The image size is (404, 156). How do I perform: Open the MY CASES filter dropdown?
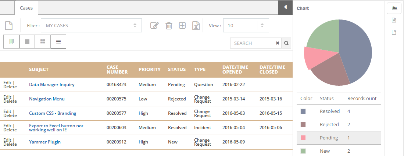point(91,25)
